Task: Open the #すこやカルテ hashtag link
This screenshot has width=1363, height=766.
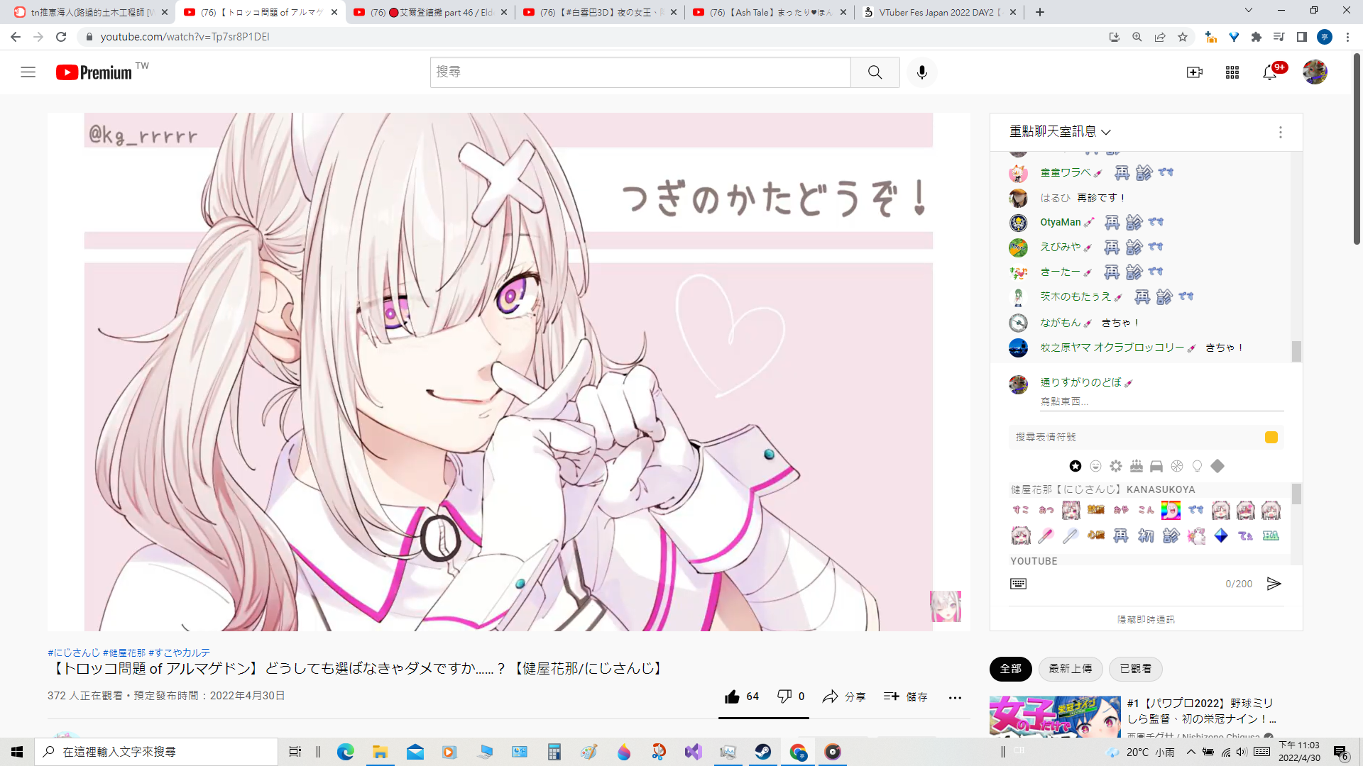Action: tap(179, 653)
